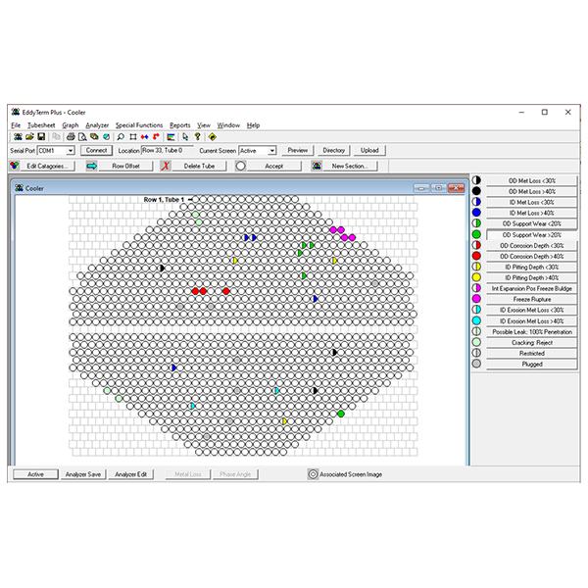Open the Special Functions menu
This screenshot has height=588, width=588.
pos(139,125)
